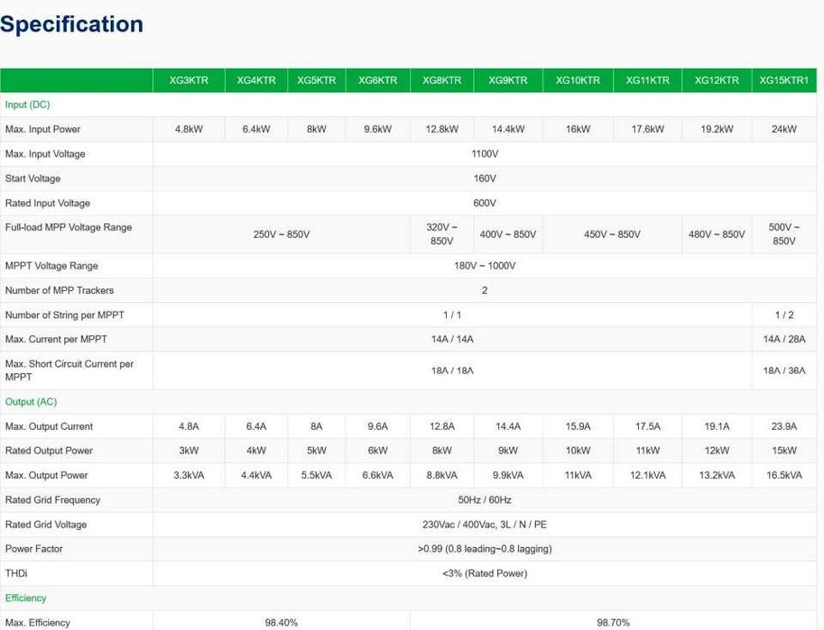Click the Specification heading

(x=71, y=24)
